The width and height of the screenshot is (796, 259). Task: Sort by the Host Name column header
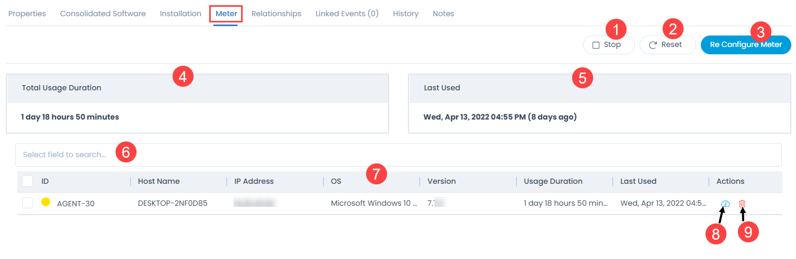pyautogui.click(x=158, y=181)
